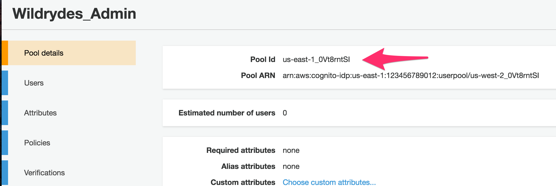Click the Required attributes label
Viewport: 556px width, 186px height.
click(x=241, y=150)
